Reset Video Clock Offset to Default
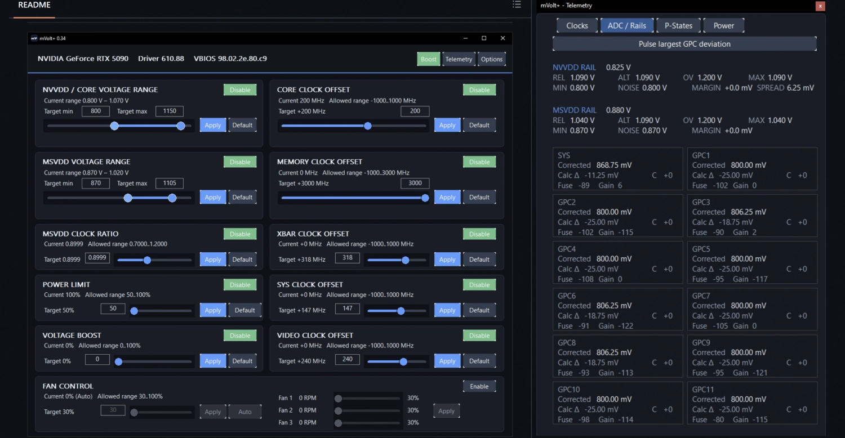Screen dimensions: 845x438 [x=479, y=361]
